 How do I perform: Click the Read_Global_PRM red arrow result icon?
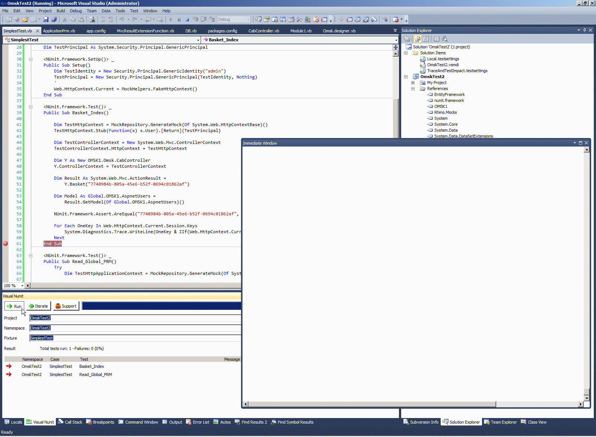[9, 375]
